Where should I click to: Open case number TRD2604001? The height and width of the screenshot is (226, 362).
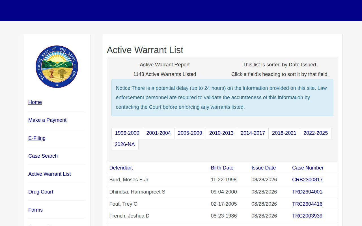(307, 192)
